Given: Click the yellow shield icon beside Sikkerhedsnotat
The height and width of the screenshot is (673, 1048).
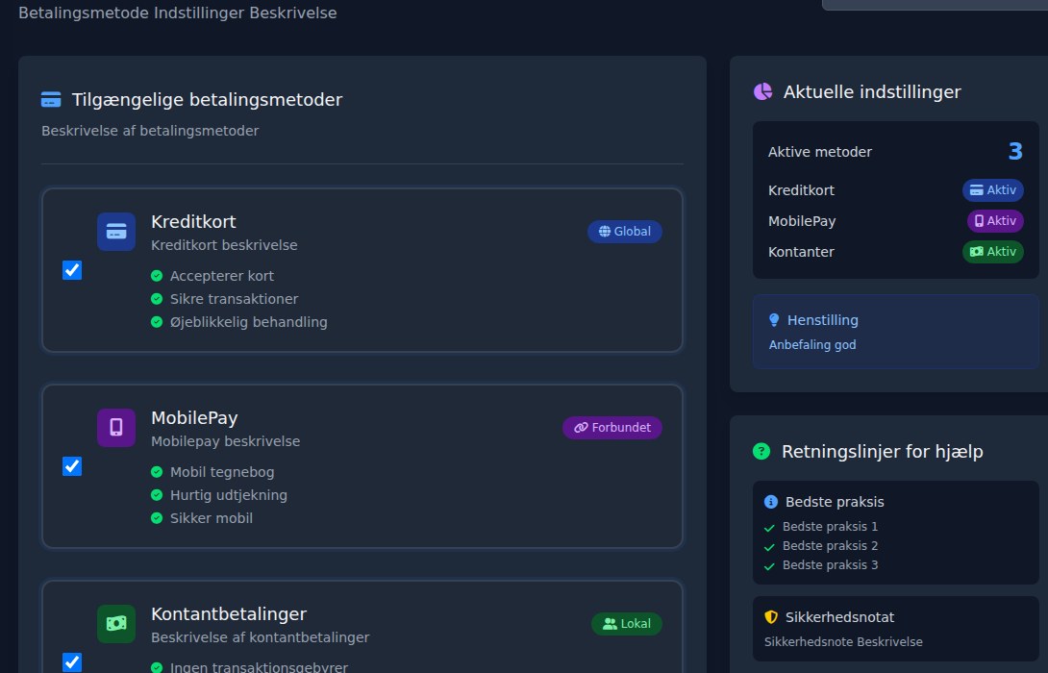Looking at the screenshot, I should (x=771, y=617).
